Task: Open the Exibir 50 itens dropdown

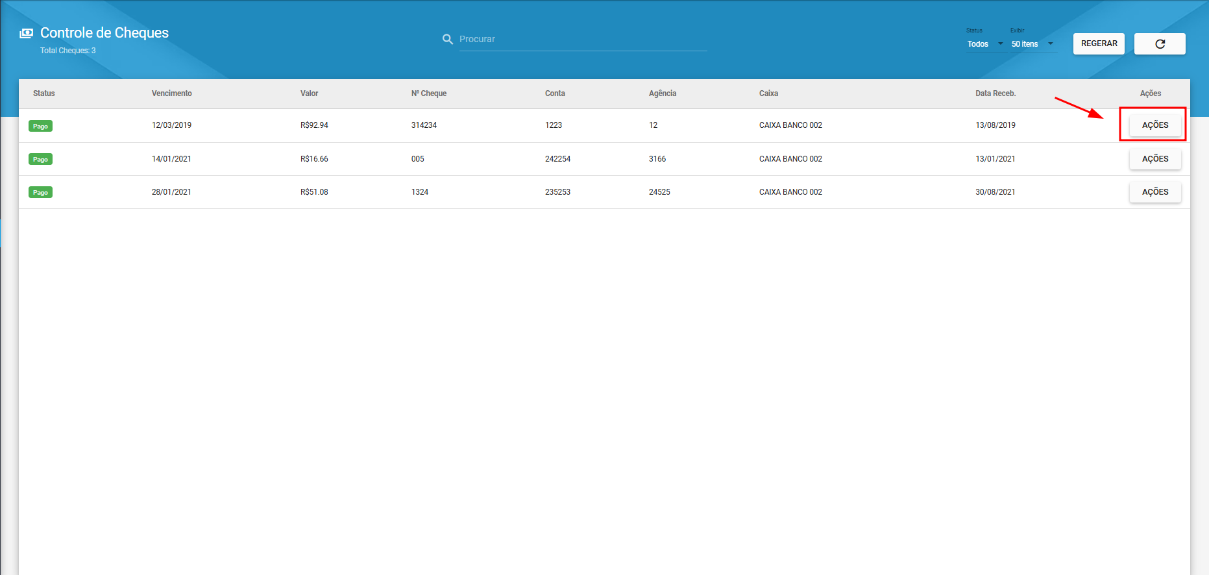Action: point(1032,44)
